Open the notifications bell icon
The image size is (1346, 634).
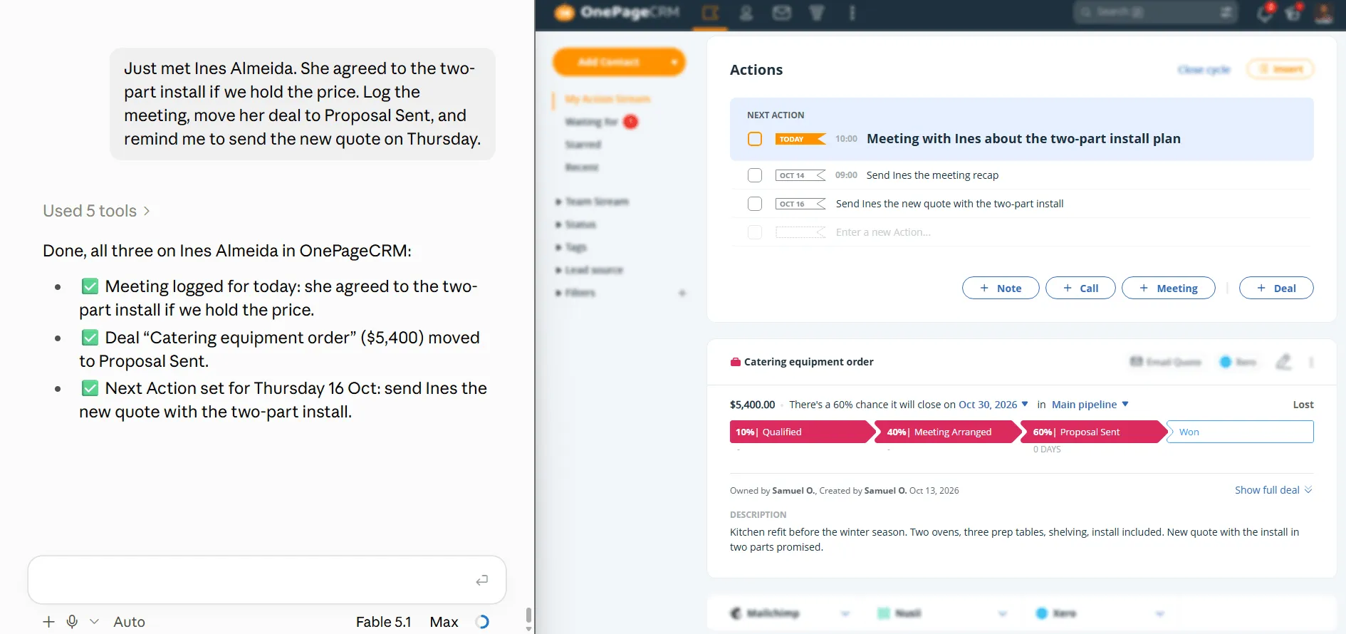(x=1265, y=13)
